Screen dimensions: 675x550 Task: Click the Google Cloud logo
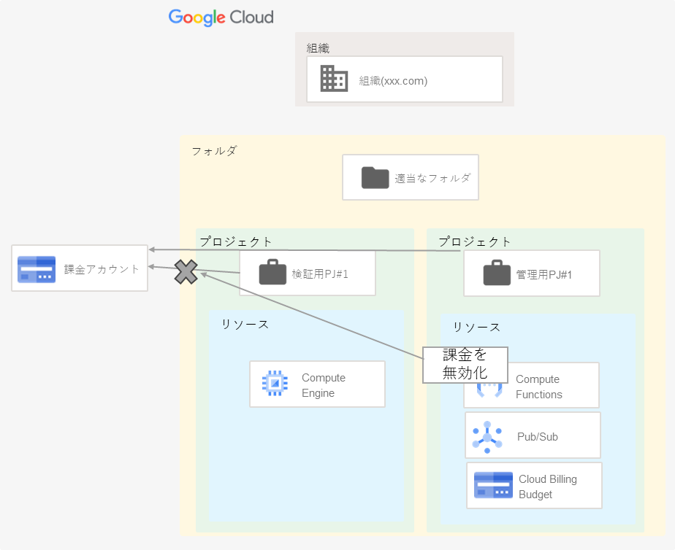221,17
